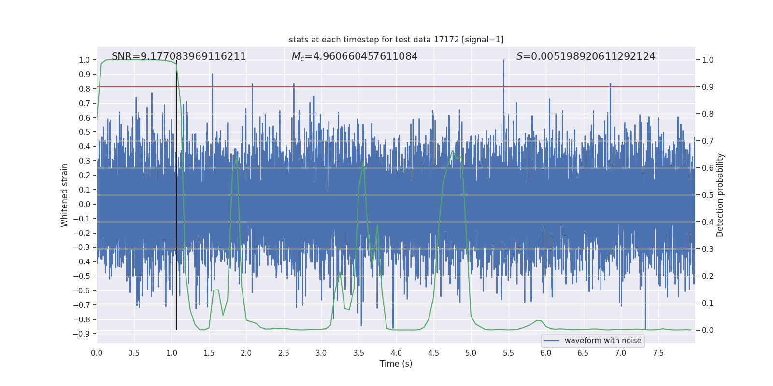Screen dimensions: 773x386
Task: Click the 'Time (s)' x-axis label
Action: coord(396,364)
